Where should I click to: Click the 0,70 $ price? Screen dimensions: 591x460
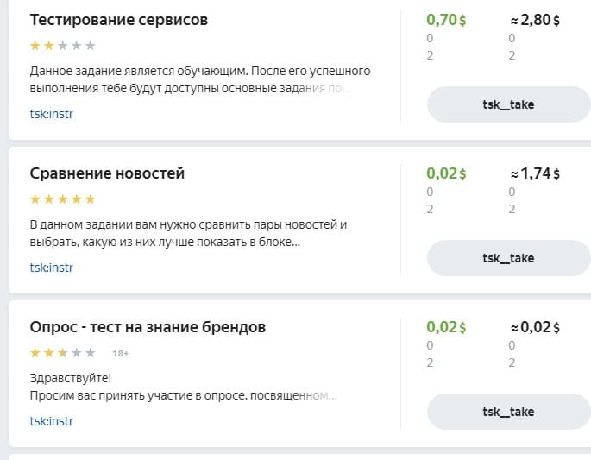coord(446,20)
